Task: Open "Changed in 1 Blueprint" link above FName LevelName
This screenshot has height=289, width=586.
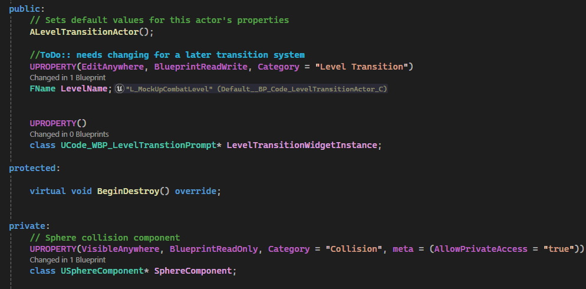Action: [x=67, y=77]
